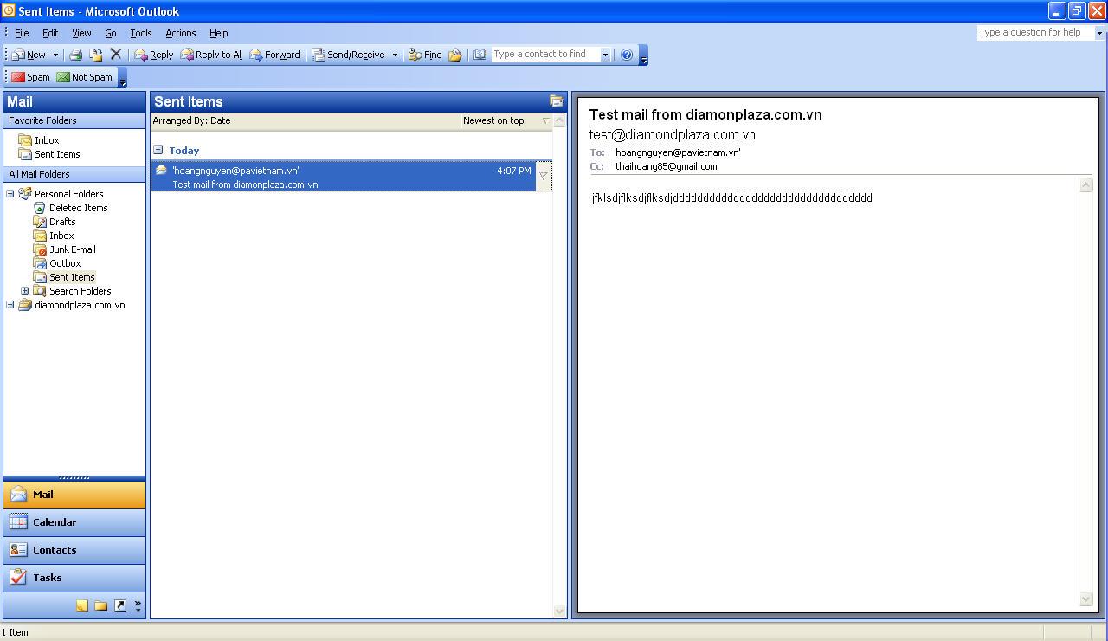The height and width of the screenshot is (641, 1108).
Task: Click the Move to Folder toolbar icon
Action: tap(96, 55)
